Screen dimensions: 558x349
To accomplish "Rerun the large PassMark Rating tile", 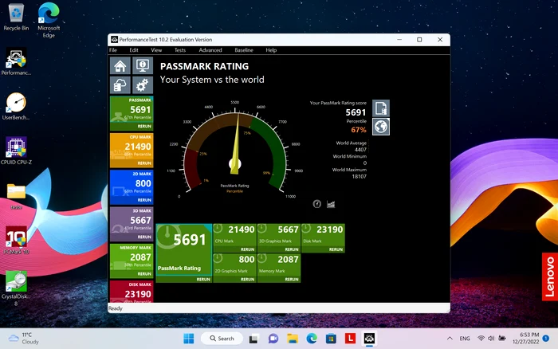I will [203, 280].
